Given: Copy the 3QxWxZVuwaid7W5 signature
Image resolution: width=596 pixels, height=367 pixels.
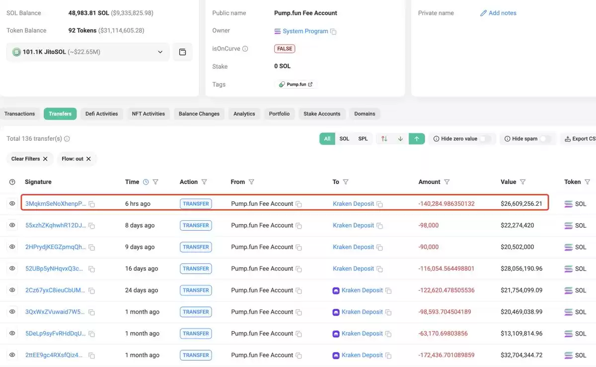Looking at the screenshot, I should pyautogui.click(x=92, y=312).
